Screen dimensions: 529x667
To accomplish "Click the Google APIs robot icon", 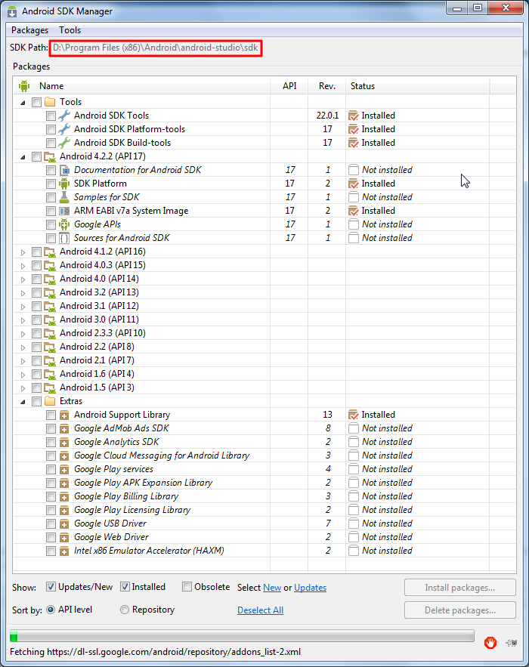I will [x=64, y=224].
